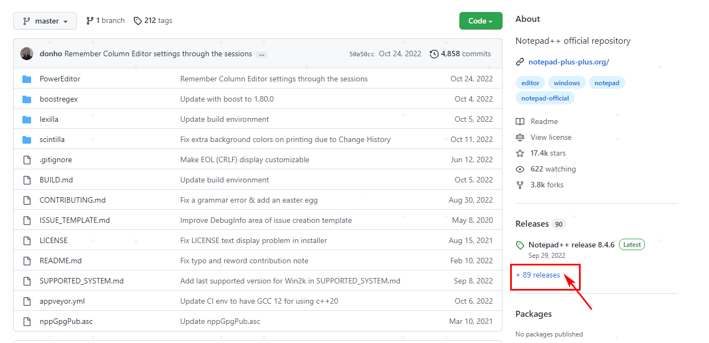Viewport: 709px width, 343px height.
Task: Open the nppGpgPub.asc file name
Action: 66,322
